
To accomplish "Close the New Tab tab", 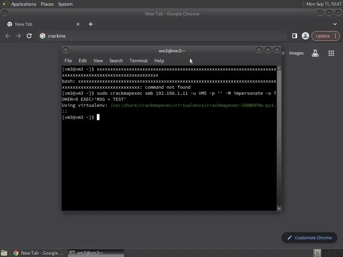I will coord(78,24).
